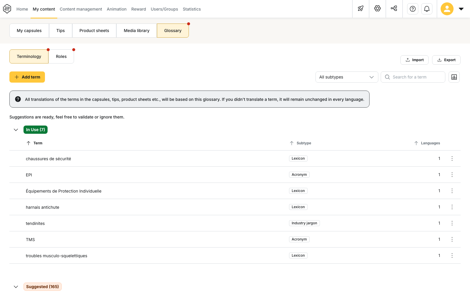
Task: Switch to the Product sheets tab
Action: (x=94, y=31)
